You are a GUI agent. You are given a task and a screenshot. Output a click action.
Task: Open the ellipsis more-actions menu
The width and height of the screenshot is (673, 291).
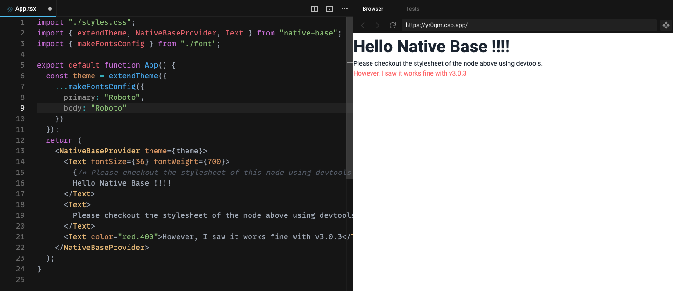click(344, 8)
